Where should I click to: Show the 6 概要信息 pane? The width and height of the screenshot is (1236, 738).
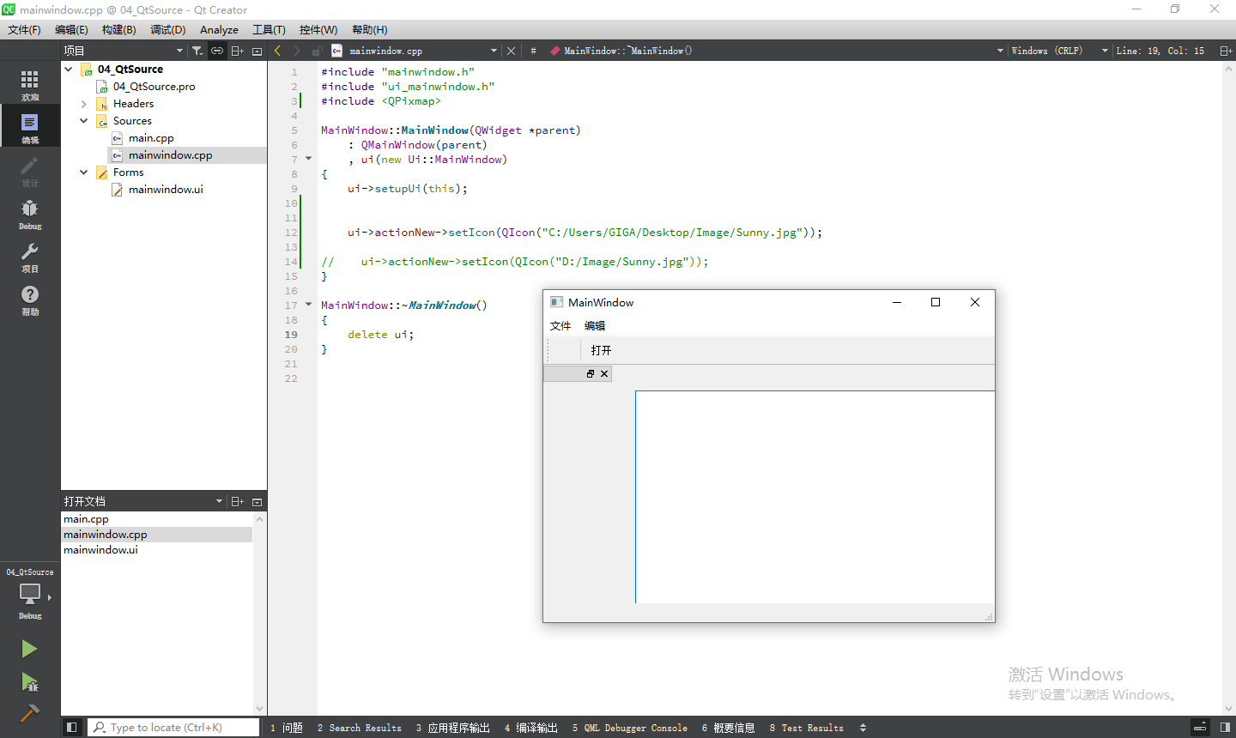728,728
